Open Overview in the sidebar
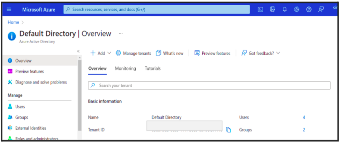Screen dimensions: 340x144 pyautogui.click(x=40, y=61)
